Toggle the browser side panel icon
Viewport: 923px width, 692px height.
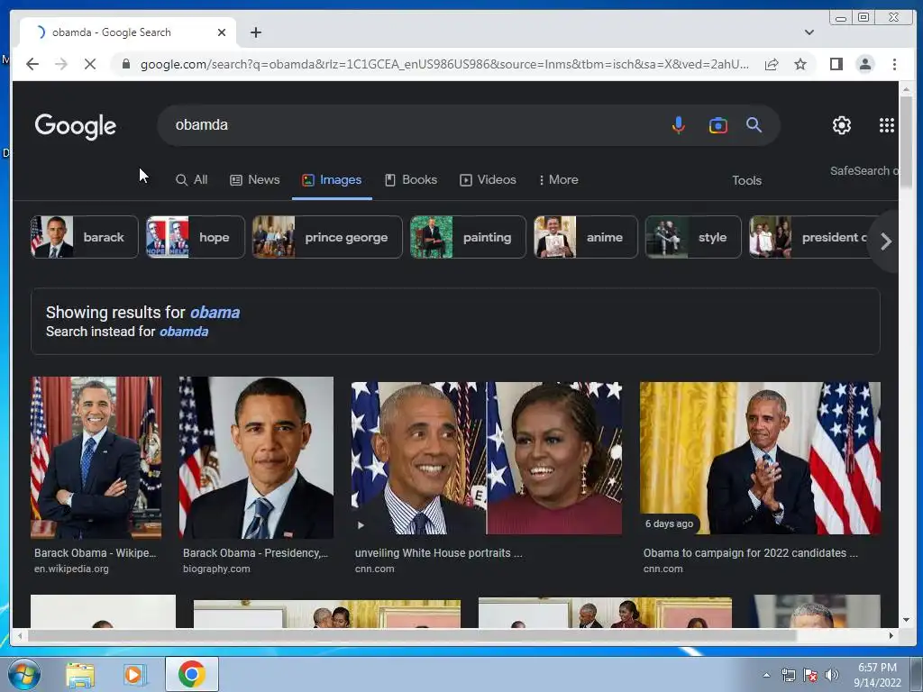pos(836,64)
